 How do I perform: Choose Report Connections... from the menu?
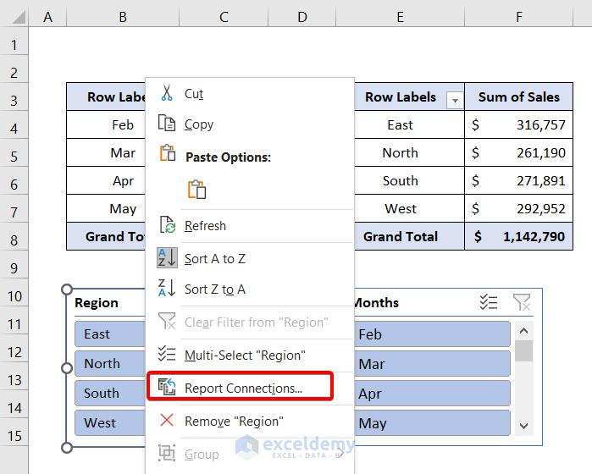tap(243, 389)
